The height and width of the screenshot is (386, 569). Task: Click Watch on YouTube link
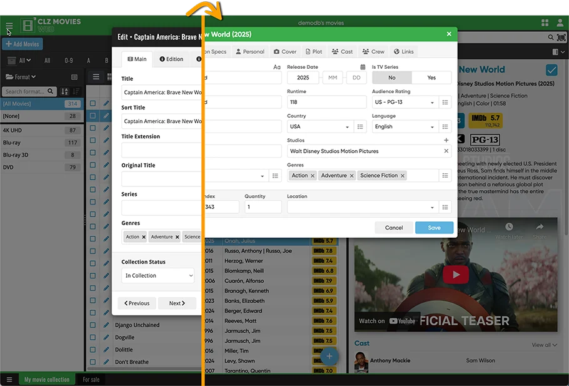pyautogui.click(x=387, y=321)
